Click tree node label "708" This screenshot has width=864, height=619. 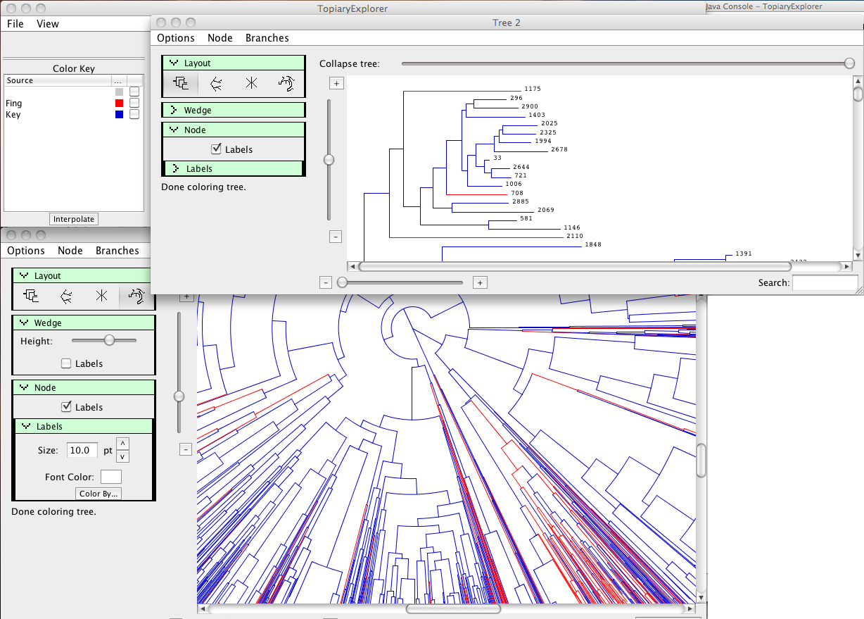517,193
